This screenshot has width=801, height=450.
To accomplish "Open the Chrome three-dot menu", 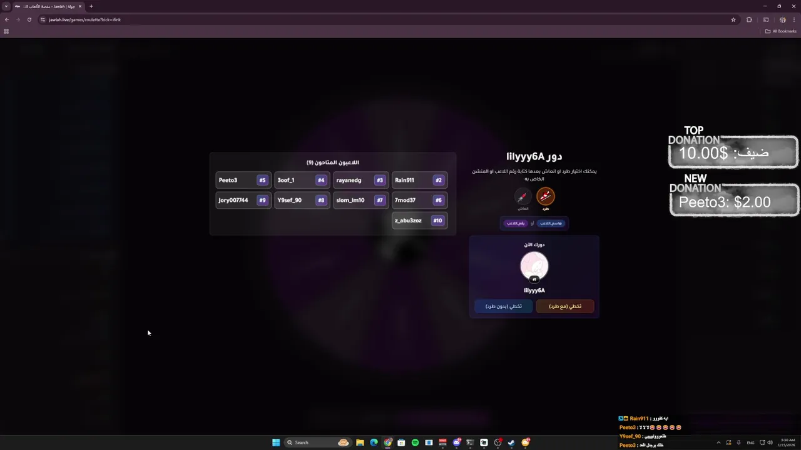I will pyautogui.click(x=793, y=19).
